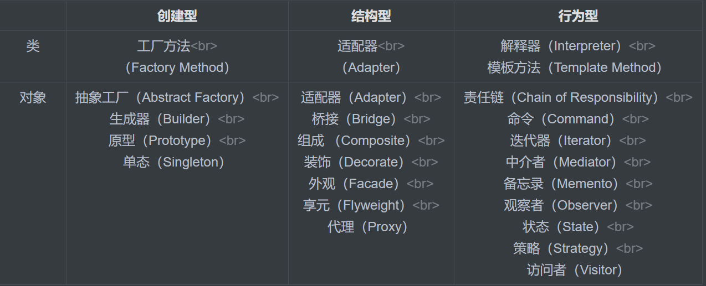This screenshot has width=706, height=286.
Task: Click the 组成 Composite entry
Action: pos(355,141)
